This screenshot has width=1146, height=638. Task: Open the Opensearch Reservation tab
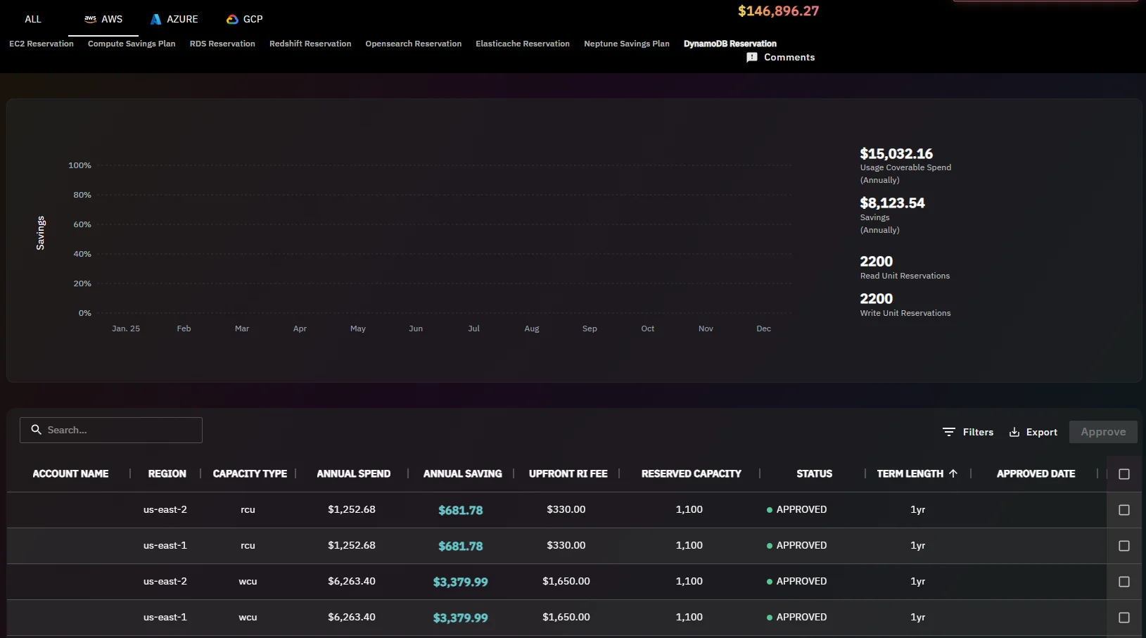click(414, 44)
